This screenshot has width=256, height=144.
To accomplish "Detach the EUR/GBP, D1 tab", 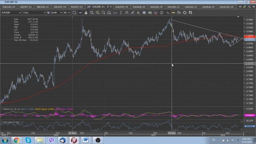I will pos(108,7).
